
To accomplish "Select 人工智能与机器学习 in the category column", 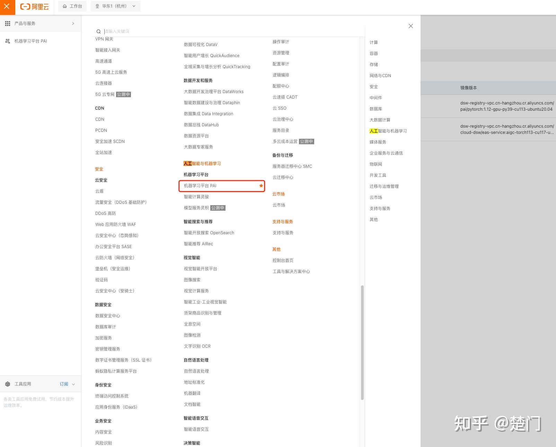I will [388, 131].
